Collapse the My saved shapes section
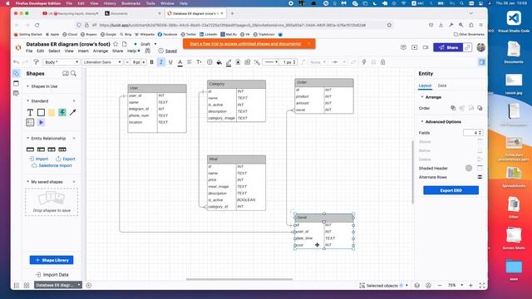The image size is (532, 299). [x=27, y=182]
